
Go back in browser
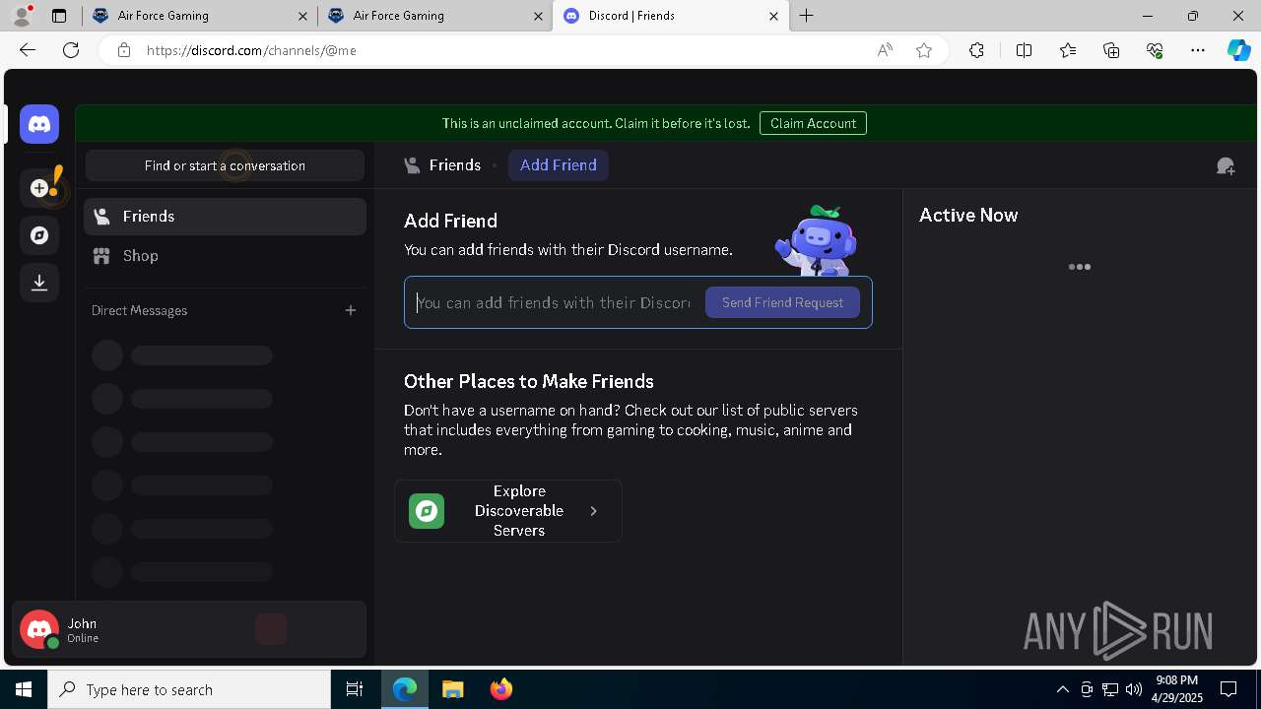coord(28,50)
